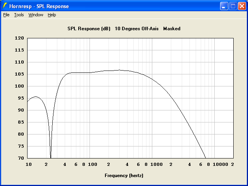Click the 1000 hertz frequency label
The width and height of the screenshot is (248, 186).
(x=157, y=164)
